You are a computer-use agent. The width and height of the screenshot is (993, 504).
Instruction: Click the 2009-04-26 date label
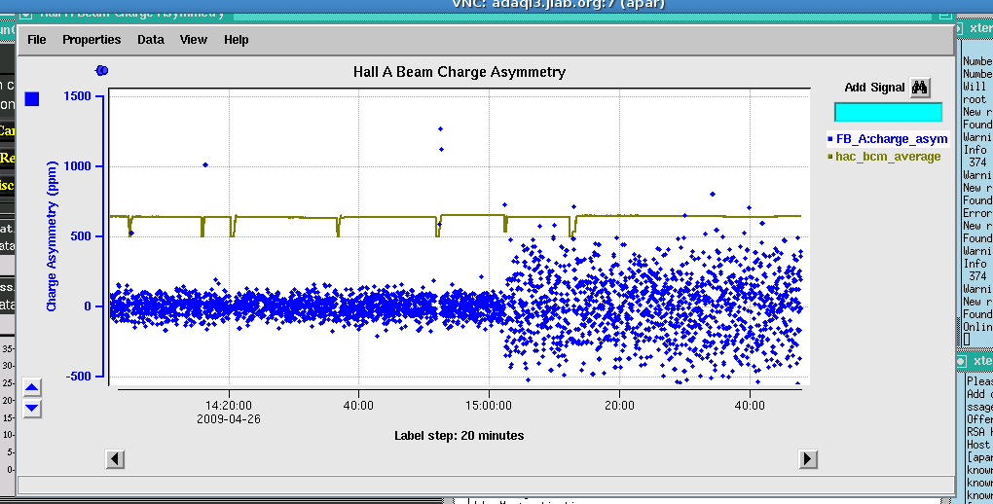tap(229, 419)
